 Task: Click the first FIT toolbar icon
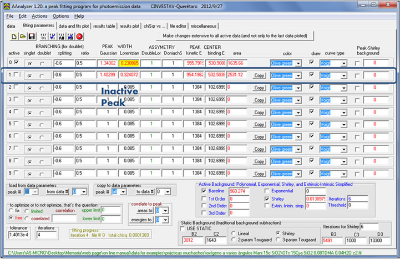[43, 36]
